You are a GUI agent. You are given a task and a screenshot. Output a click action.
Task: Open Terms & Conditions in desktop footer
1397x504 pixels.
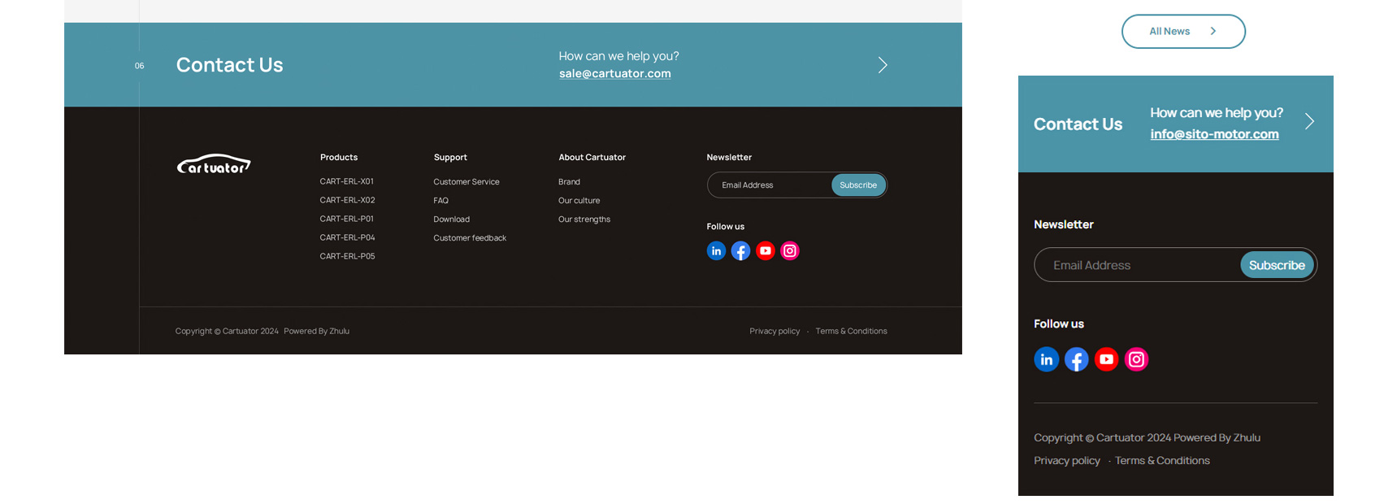click(x=851, y=331)
